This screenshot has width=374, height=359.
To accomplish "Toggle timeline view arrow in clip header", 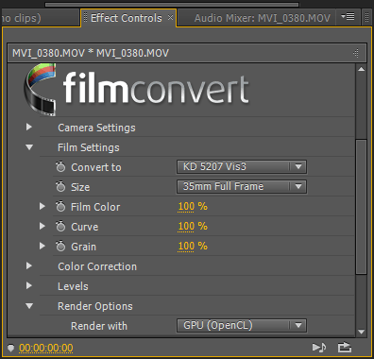I will (x=356, y=53).
